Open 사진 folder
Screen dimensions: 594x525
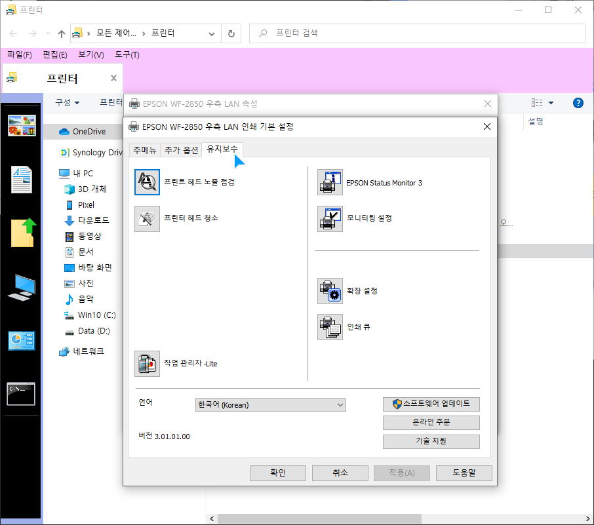(x=79, y=283)
